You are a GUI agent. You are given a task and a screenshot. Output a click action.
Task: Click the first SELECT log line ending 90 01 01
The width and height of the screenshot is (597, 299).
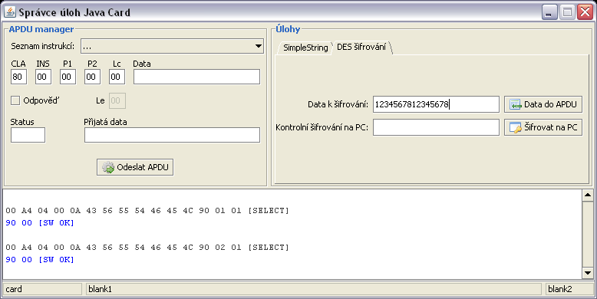coord(147,210)
